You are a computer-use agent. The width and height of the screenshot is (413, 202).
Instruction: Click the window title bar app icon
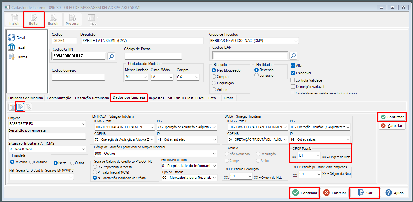coord(7,7)
